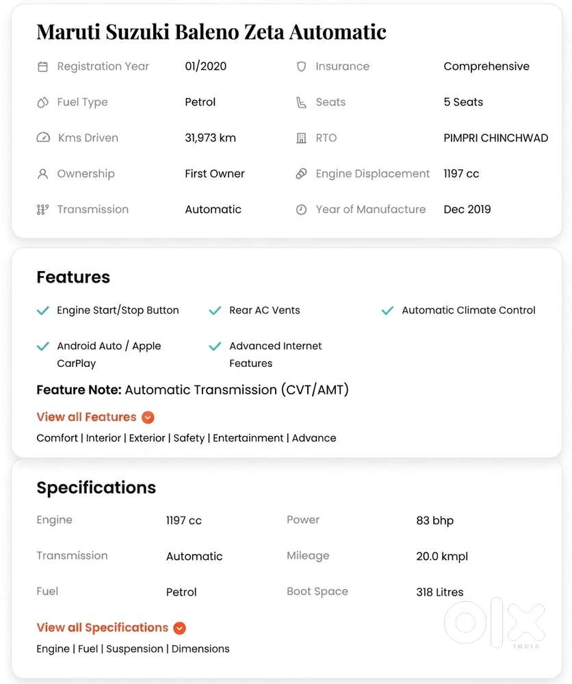This screenshot has width=572, height=684.
Task: Open the View all Specifications link
Action: 102,627
